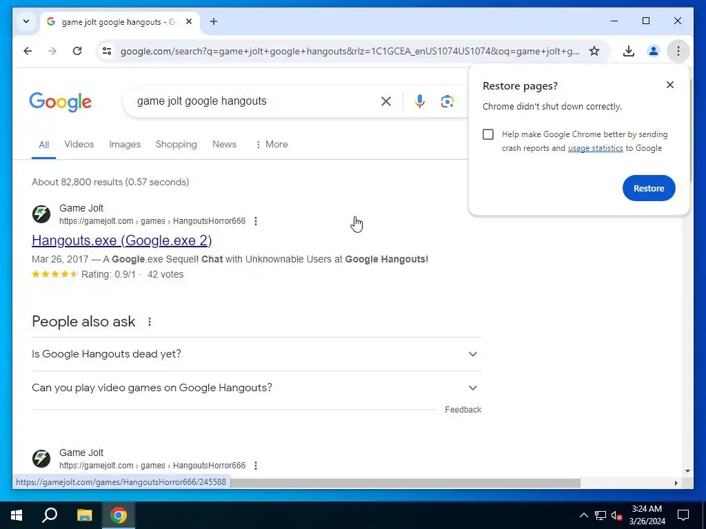Click Chrome icon in taskbar

coord(119,515)
